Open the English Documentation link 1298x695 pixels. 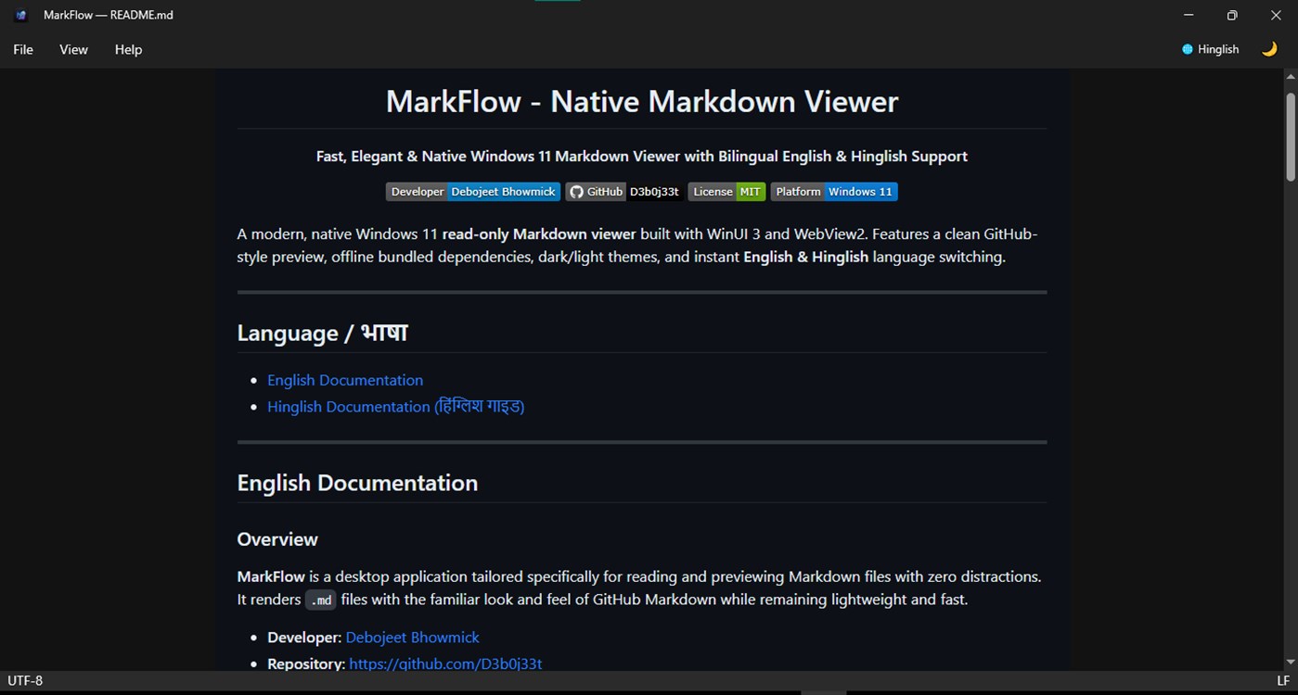pos(345,380)
